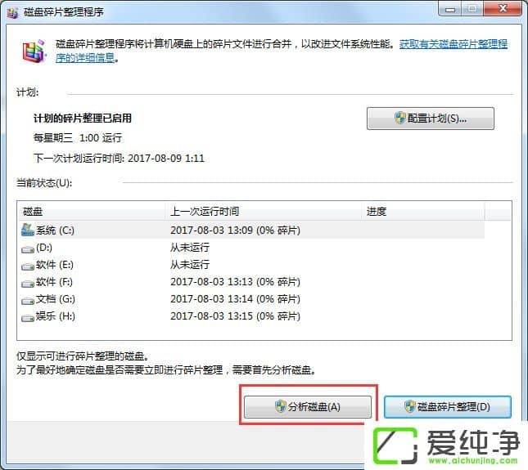Choose the 文档 (G:) drive icon
Viewport: 528px width, 470px height.
click(28, 299)
